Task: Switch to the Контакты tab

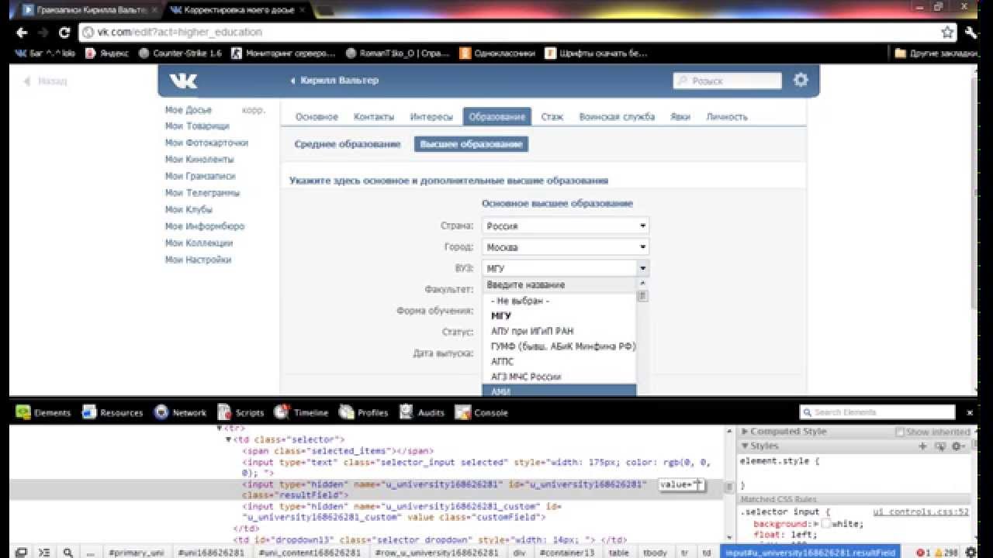Action: 374,117
